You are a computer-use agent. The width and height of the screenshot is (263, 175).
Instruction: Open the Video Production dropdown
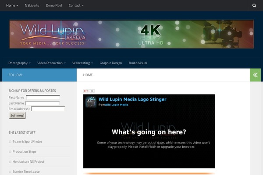[51, 63]
